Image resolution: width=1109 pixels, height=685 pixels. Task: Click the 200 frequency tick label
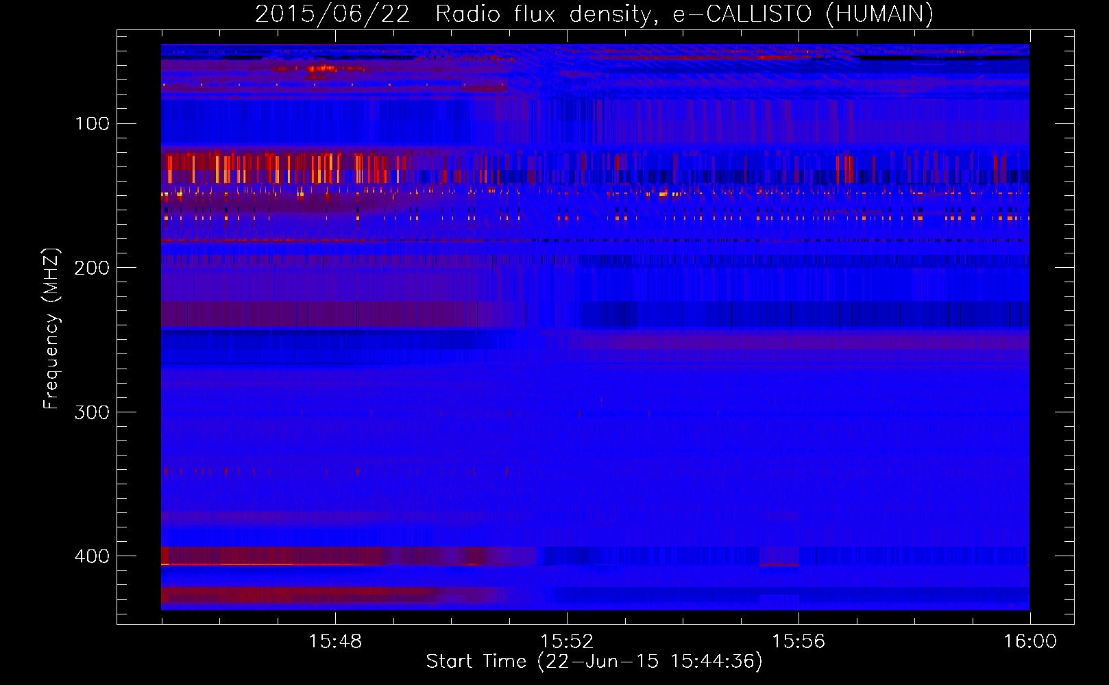click(92, 268)
